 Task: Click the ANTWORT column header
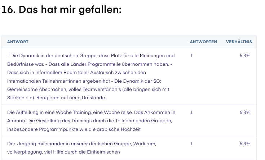click(x=18, y=42)
